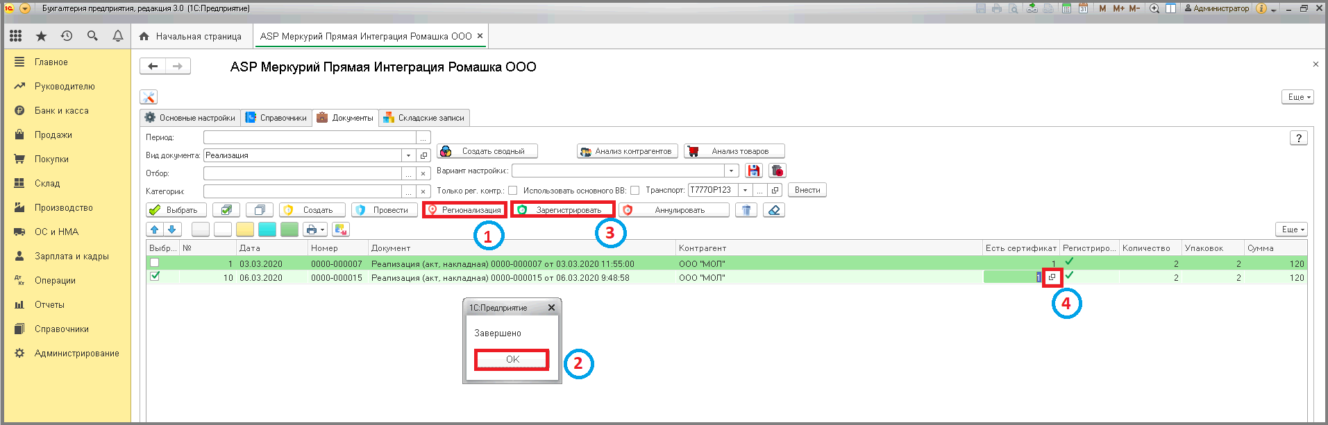The width and height of the screenshot is (1328, 425).
Task: Open the Категории selection ellipsis button
Action: [x=408, y=191]
